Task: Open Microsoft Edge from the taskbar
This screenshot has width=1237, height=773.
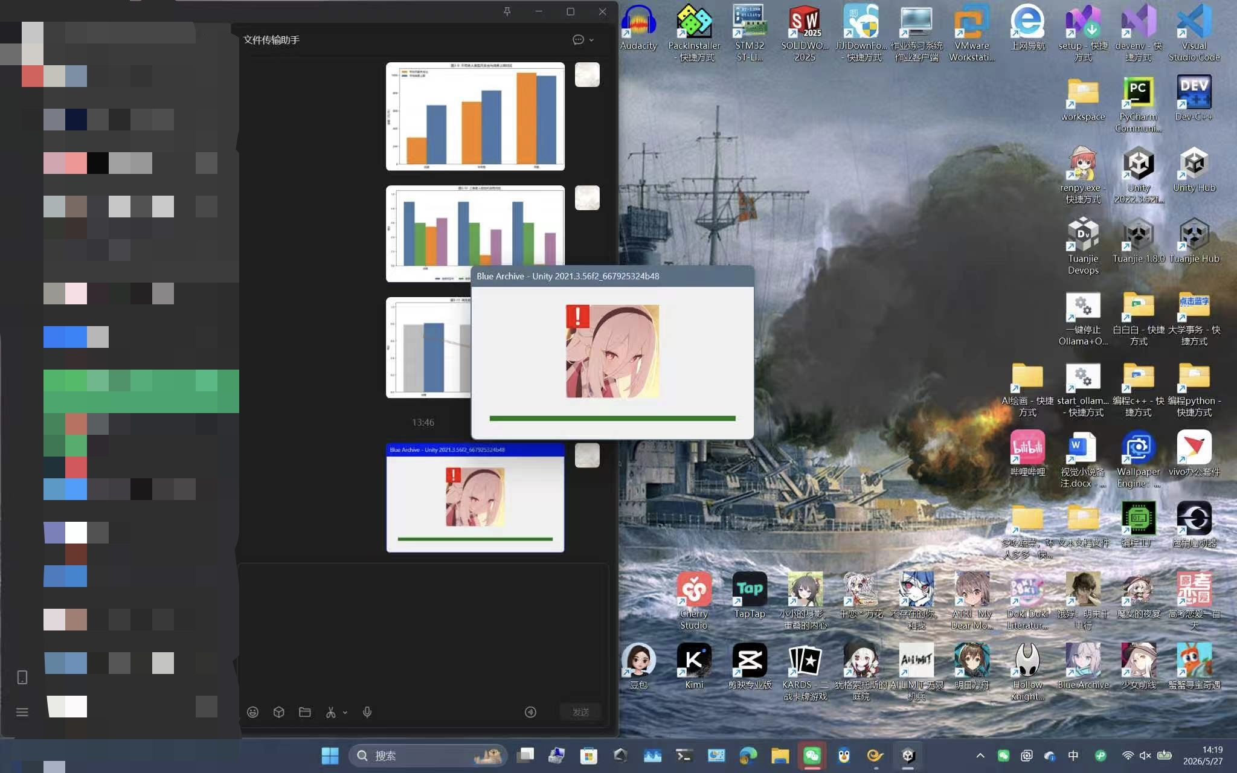Action: click(x=748, y=755)
